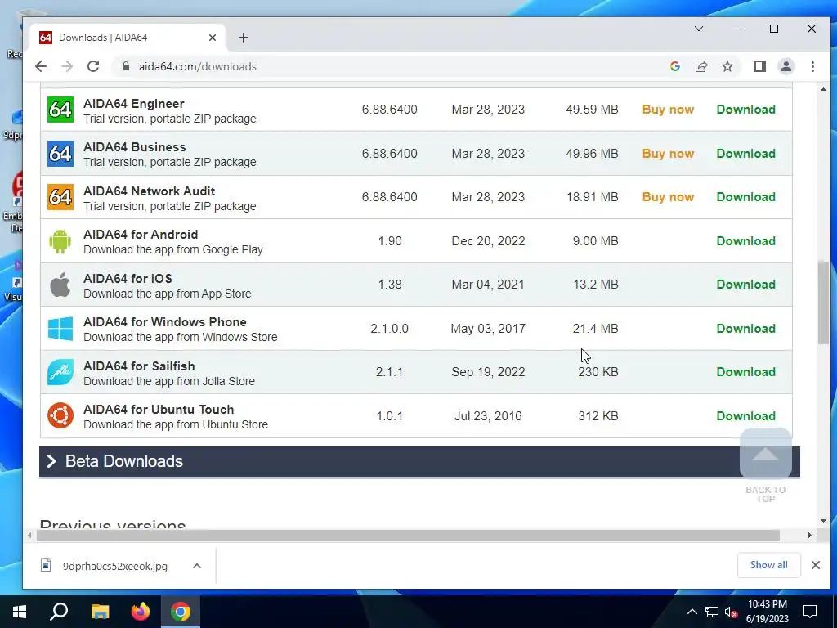Launch Firefox from the taskbar
This screenshot has height=628, width=837.
tap(141, 612)
